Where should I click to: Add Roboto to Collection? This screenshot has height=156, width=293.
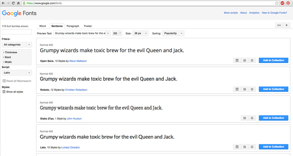(273, 89)
